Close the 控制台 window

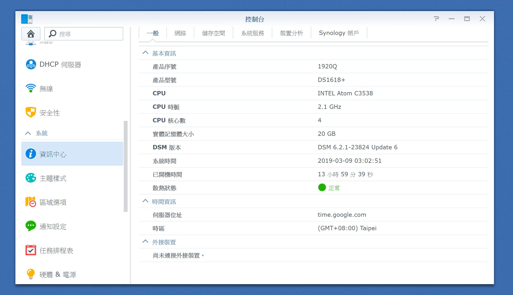coord(482,19)
